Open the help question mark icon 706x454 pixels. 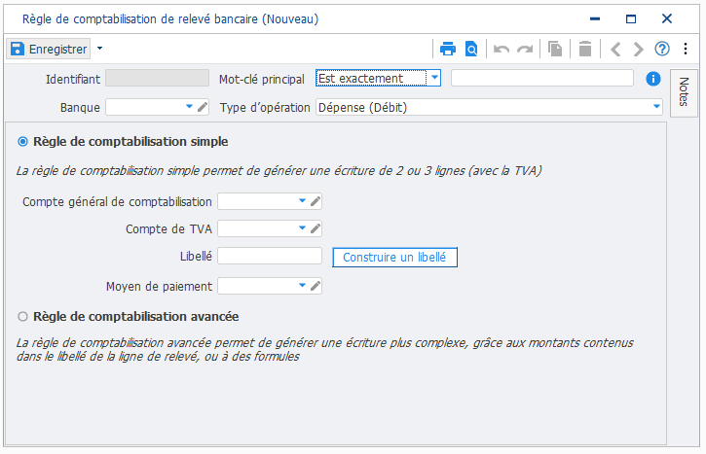(x=662, y=49)
